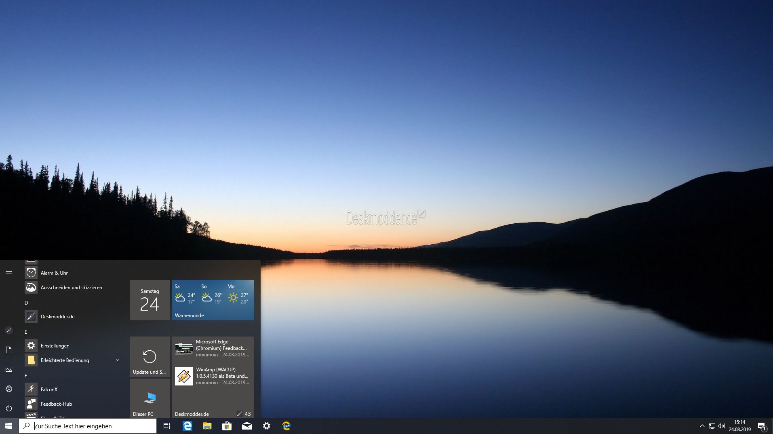Open the Warnemünde weather tile

pyautogui.click(x=213, y=300)
